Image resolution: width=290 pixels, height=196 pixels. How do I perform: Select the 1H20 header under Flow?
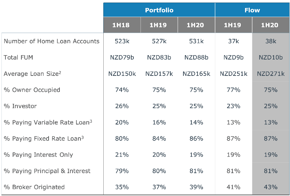270,25
